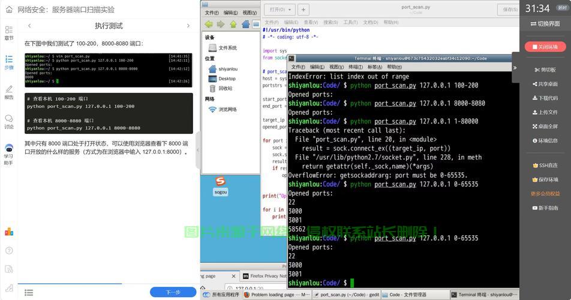Open 文档(D) menu in gedit
Image resolution: width=571 pixels, height=300 pixels.
point(370,22)
